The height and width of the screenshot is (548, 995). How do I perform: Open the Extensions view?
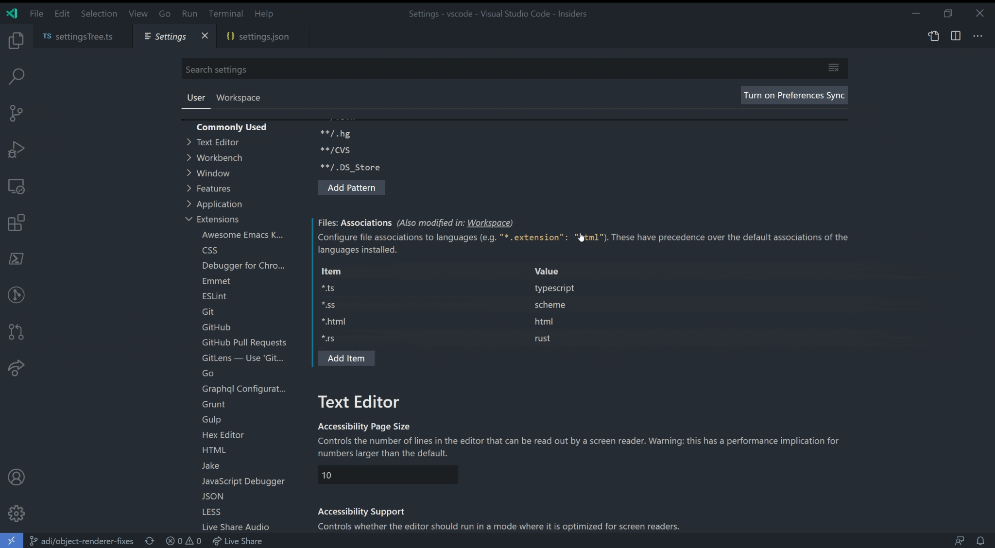(x=17, y=223)
